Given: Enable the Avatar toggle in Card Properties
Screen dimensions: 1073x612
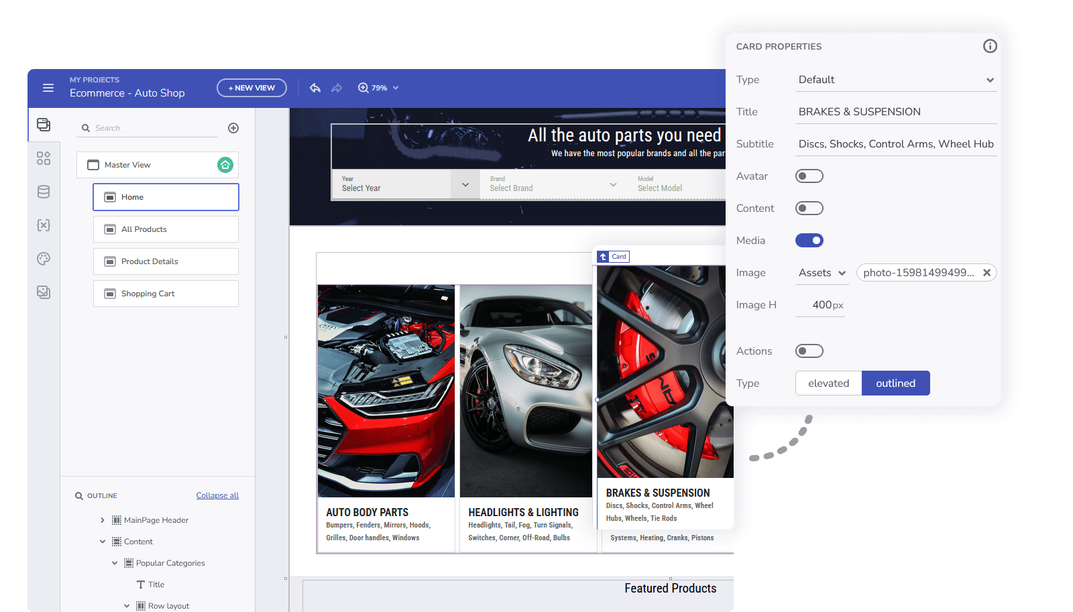Looking at the screenshot, I should click(x=809, y=176).
